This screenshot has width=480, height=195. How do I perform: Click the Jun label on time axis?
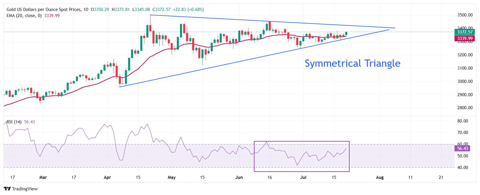point(239,177)
